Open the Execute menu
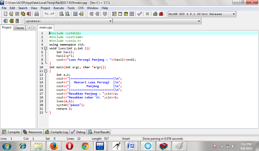The width and height of the screenshot is (259, 151). [58, 8]
